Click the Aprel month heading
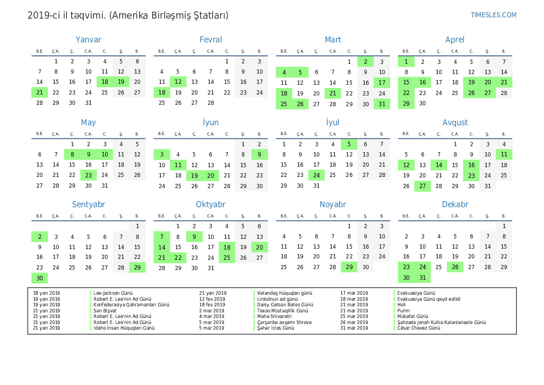Viewport: 544px width, 385px height. 455,40
